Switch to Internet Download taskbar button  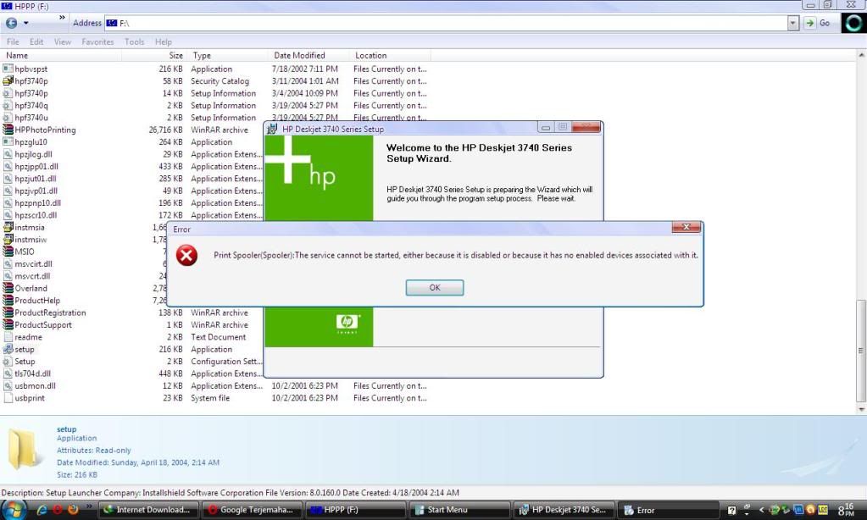(x=147, y=510)
